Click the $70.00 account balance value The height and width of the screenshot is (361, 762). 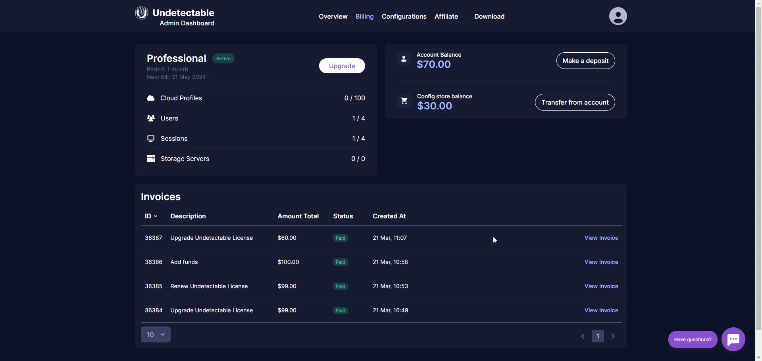click(434, 64)
